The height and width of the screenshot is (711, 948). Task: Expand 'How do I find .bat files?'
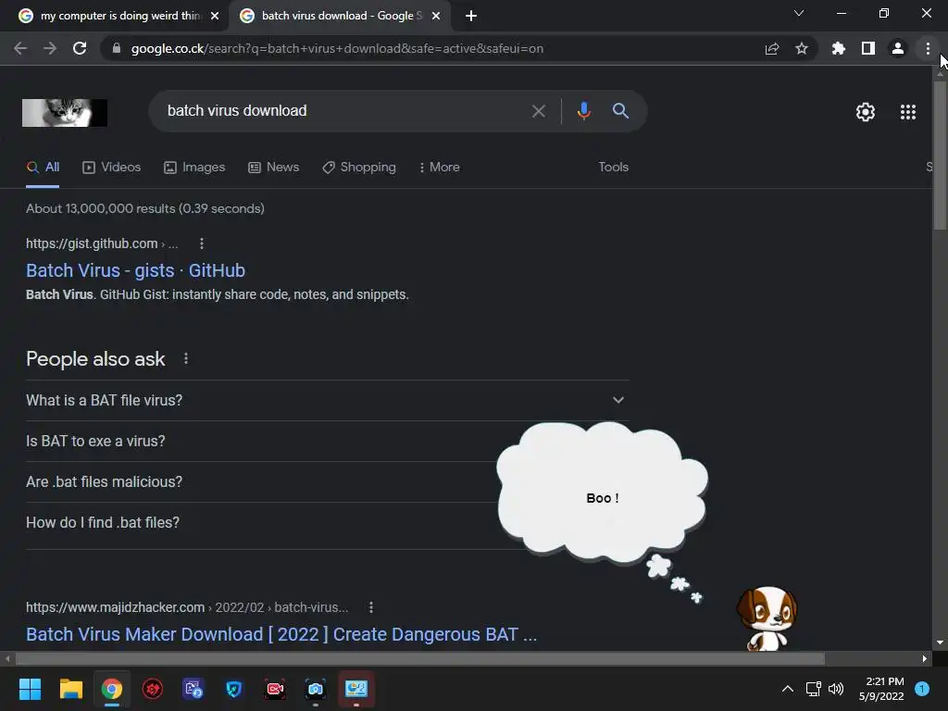point(327,522)
